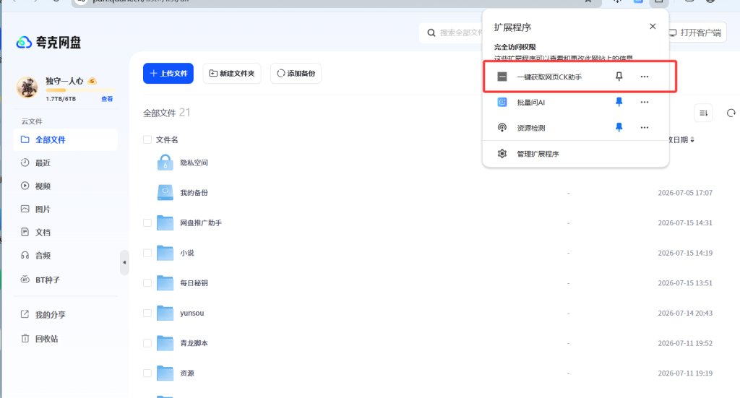The height and width of the screenshot is (398, 740).
Task: Click the 新建文件夹 button
Action: pyautogui.click(x=232, y=73)
